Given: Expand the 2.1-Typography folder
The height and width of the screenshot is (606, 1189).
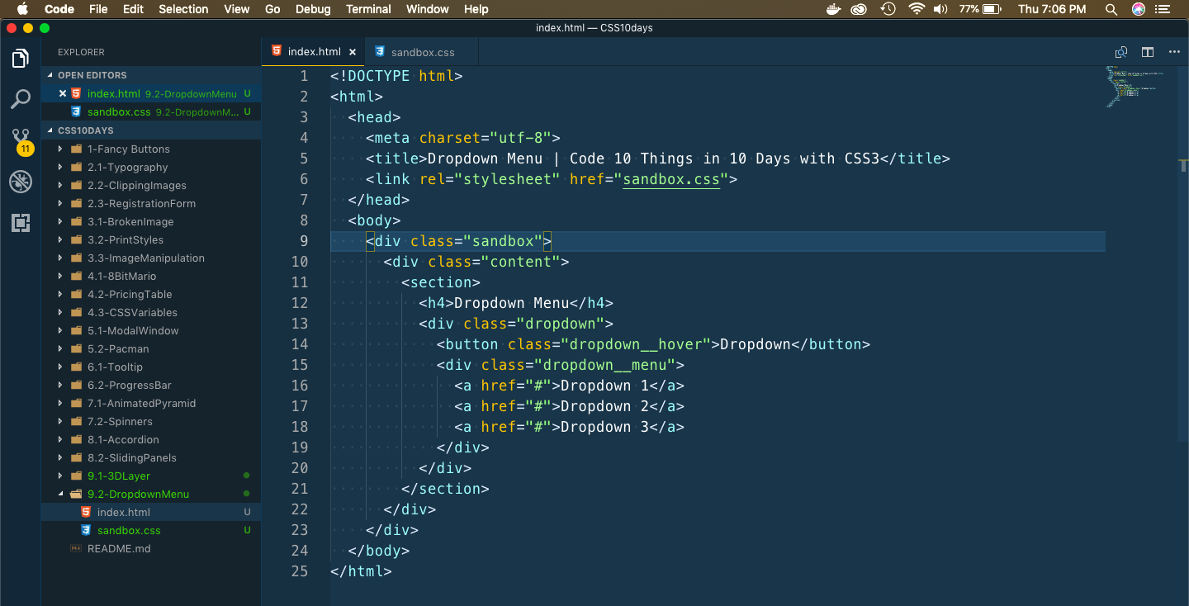Looking at the screenshot, I should 151,167.
